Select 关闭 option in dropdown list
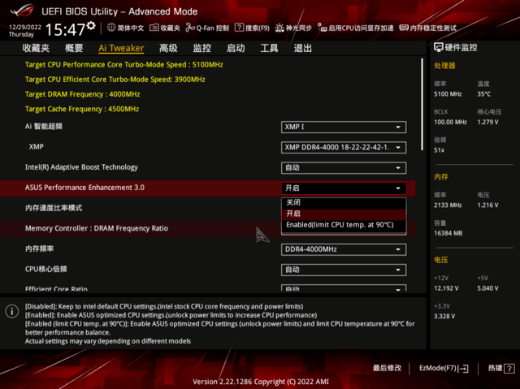520x389 pixels. coord(344,202)
